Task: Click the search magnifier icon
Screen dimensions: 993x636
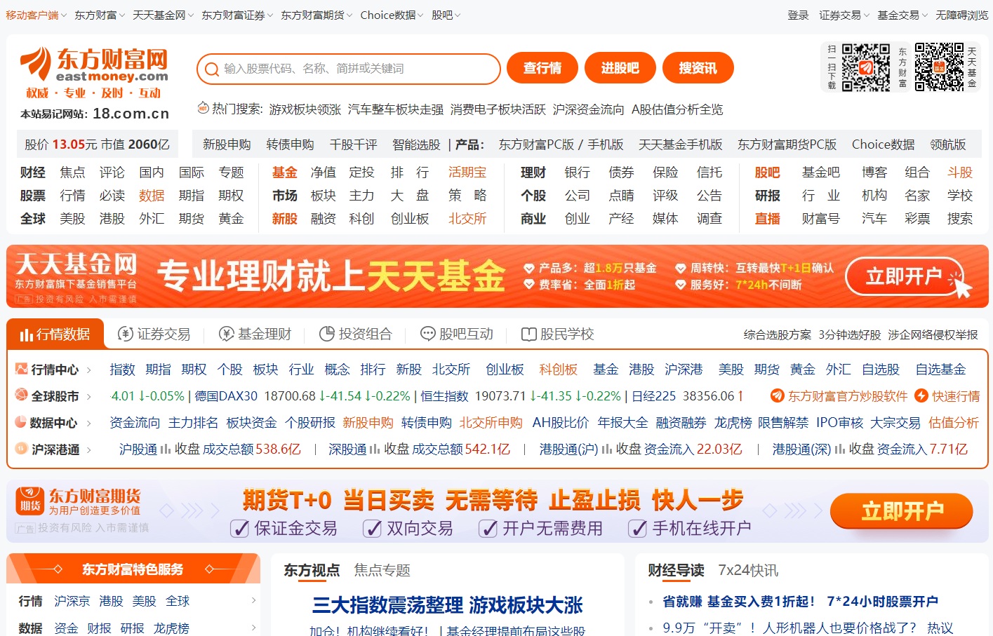Action: [211, 69]
